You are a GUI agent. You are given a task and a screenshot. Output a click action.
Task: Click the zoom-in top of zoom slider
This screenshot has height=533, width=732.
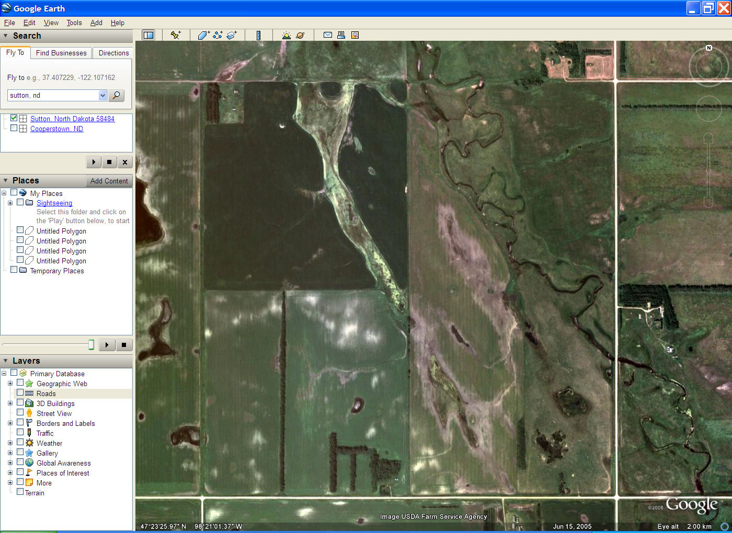(708, 138)
